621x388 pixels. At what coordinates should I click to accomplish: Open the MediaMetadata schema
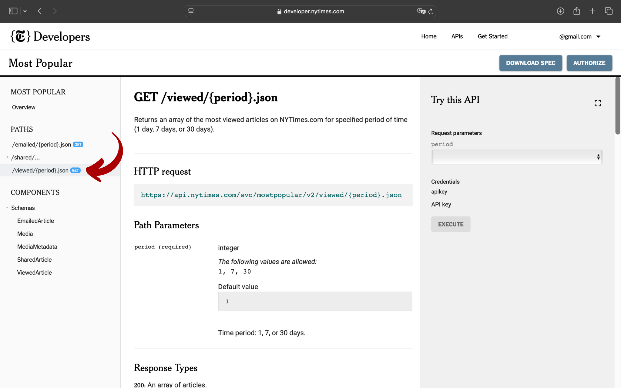click(37, 247)
